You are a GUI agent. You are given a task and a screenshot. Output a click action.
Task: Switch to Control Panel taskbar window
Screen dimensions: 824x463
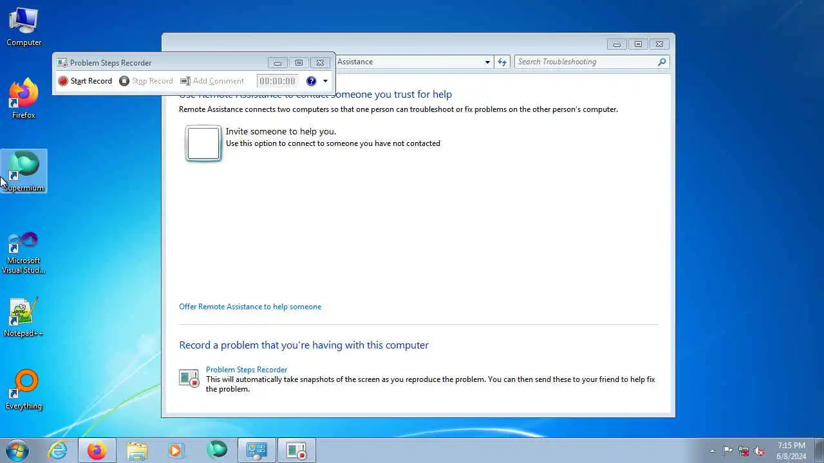tap(257, 450)
